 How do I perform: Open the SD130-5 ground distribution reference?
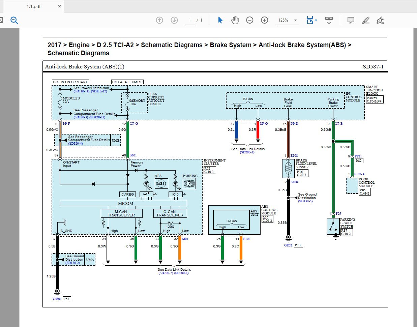305,201
